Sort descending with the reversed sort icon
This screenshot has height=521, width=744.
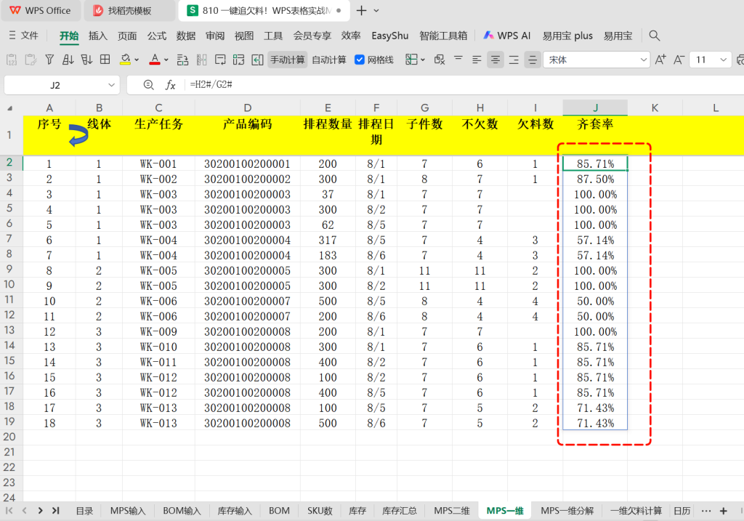[86, 60]
